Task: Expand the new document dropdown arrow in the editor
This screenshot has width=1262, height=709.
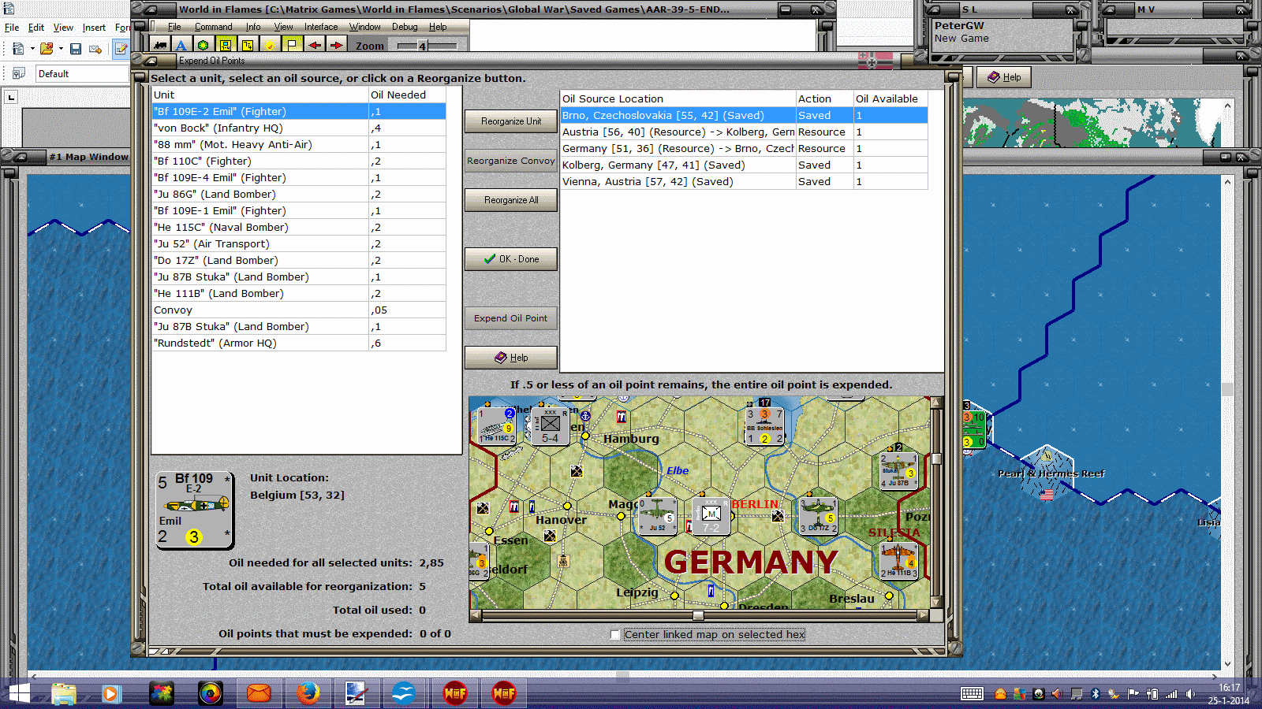Action: (32, 49)
